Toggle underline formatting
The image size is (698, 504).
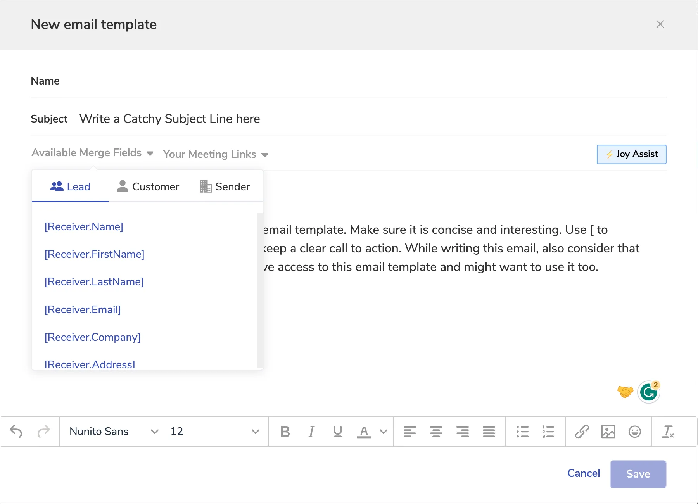click(338, 432)
